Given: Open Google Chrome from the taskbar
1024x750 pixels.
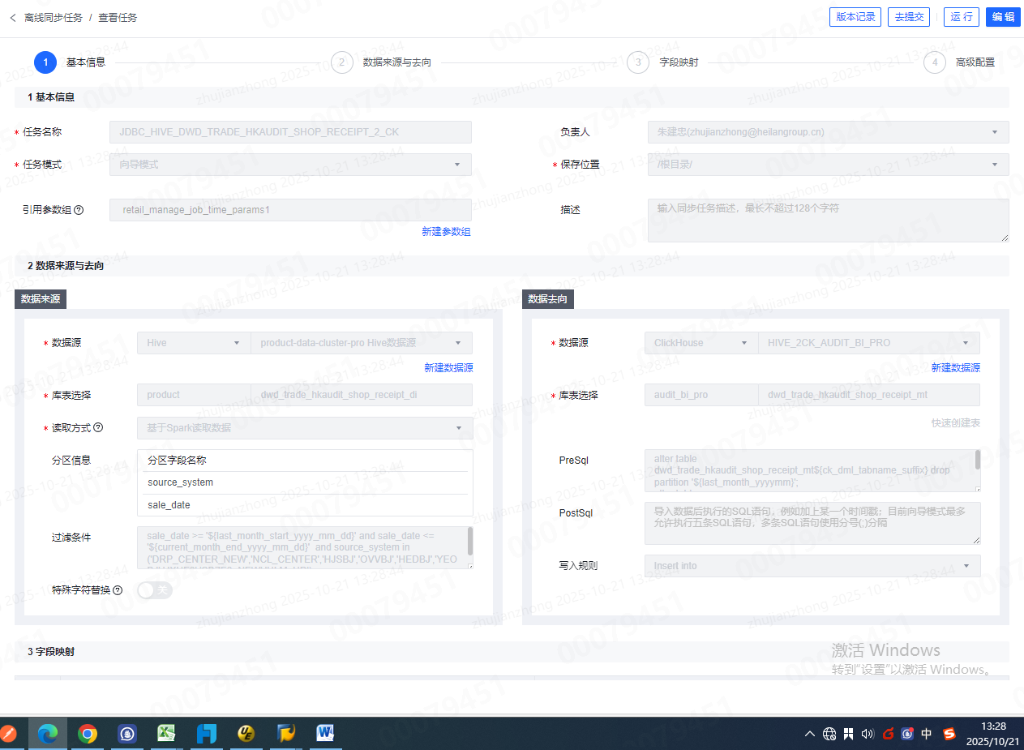Looking at the screenshot, I should tap(88, 734).
